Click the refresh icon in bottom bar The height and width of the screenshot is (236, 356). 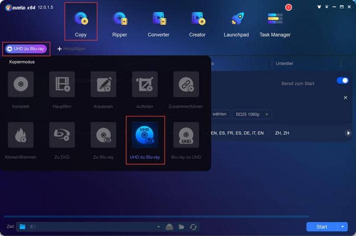pyautogui.click(x=193, y=227)
